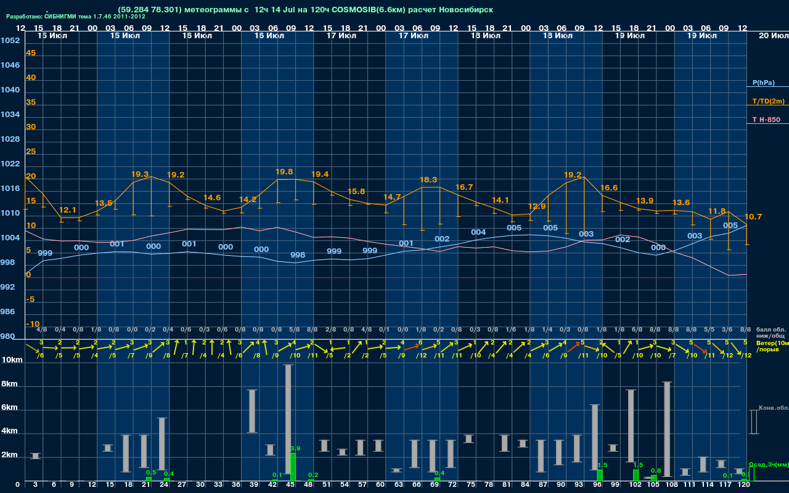The image size is (789, 493).
Task: Click the 6km cloud height axis label
Action: click(x=9, y=408)
